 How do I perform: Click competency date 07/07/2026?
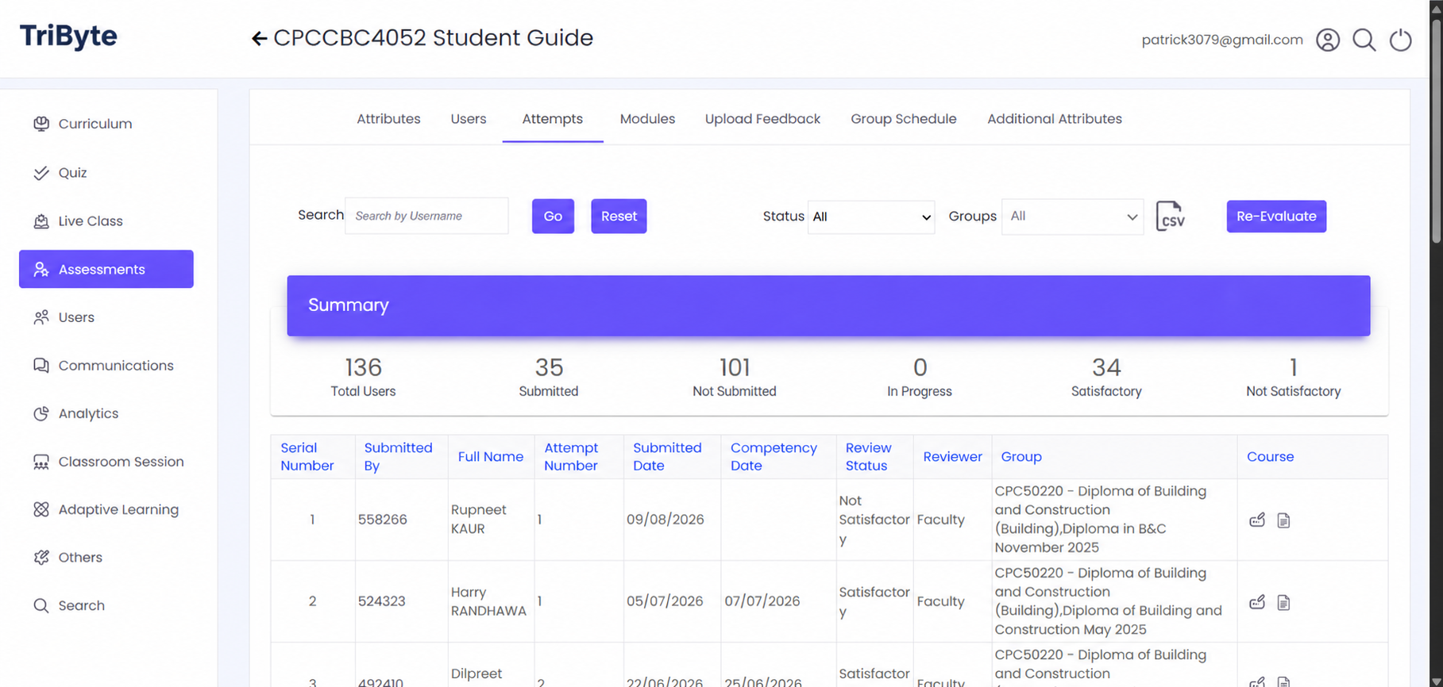762,601
